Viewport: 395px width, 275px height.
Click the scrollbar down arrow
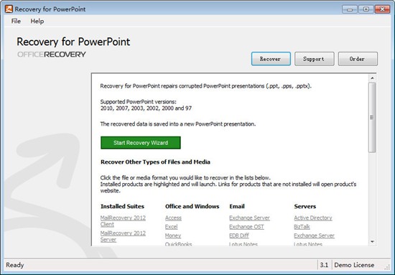pos(372,242)
